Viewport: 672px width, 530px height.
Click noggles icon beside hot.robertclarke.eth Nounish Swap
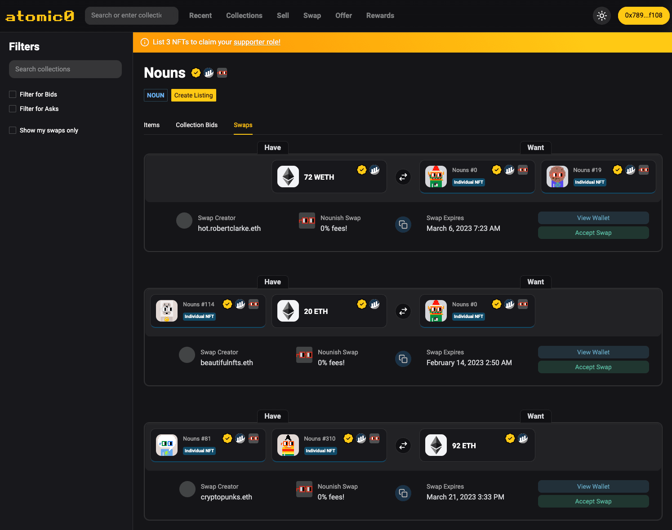click(307, 221)
